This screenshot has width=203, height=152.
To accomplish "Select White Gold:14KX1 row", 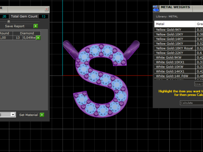I will pos(178,71).
